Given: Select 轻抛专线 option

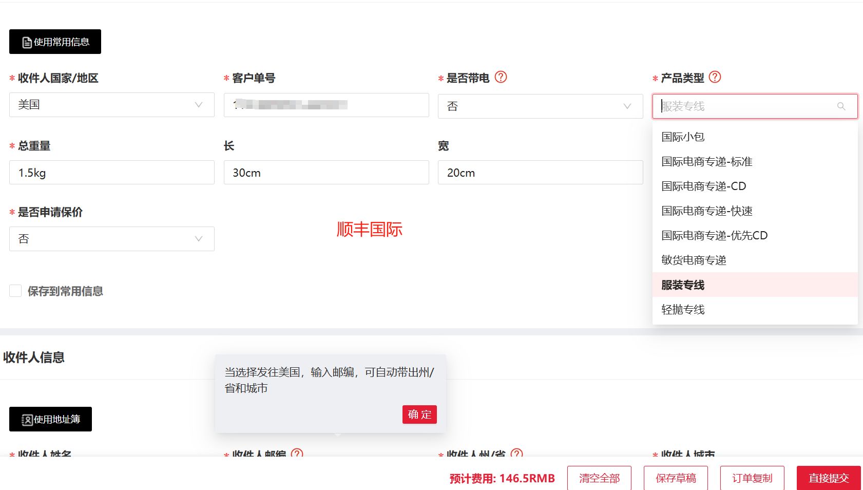Looking at the screenshot, I should pyautogui.click(x=755, y=309).
